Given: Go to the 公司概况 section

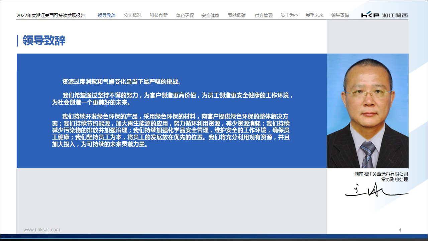Looking at the screenshot, I should click(x=132, y=15).
